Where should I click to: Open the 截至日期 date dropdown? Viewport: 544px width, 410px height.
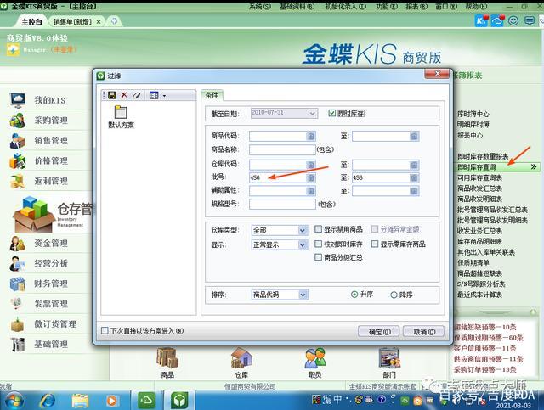(x=312, y=114)
